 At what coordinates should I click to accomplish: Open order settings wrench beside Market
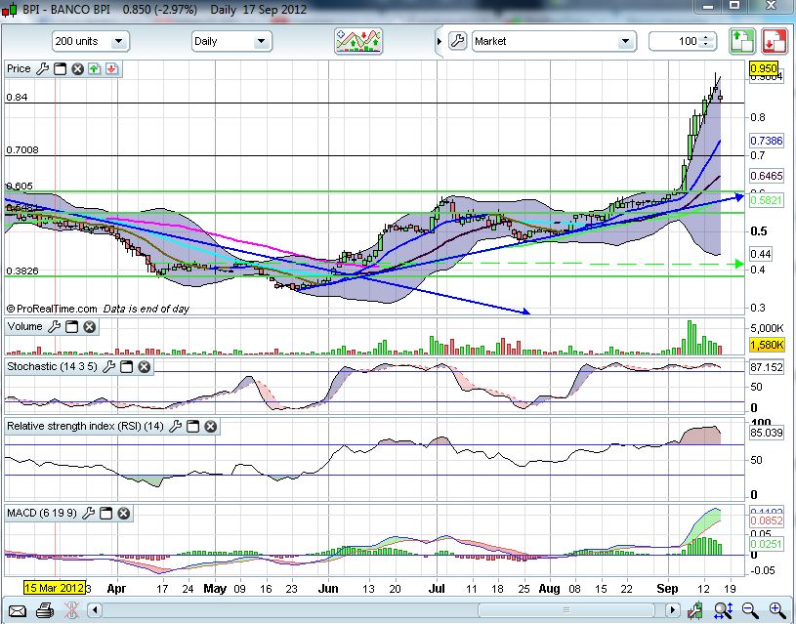coord(457,41)
